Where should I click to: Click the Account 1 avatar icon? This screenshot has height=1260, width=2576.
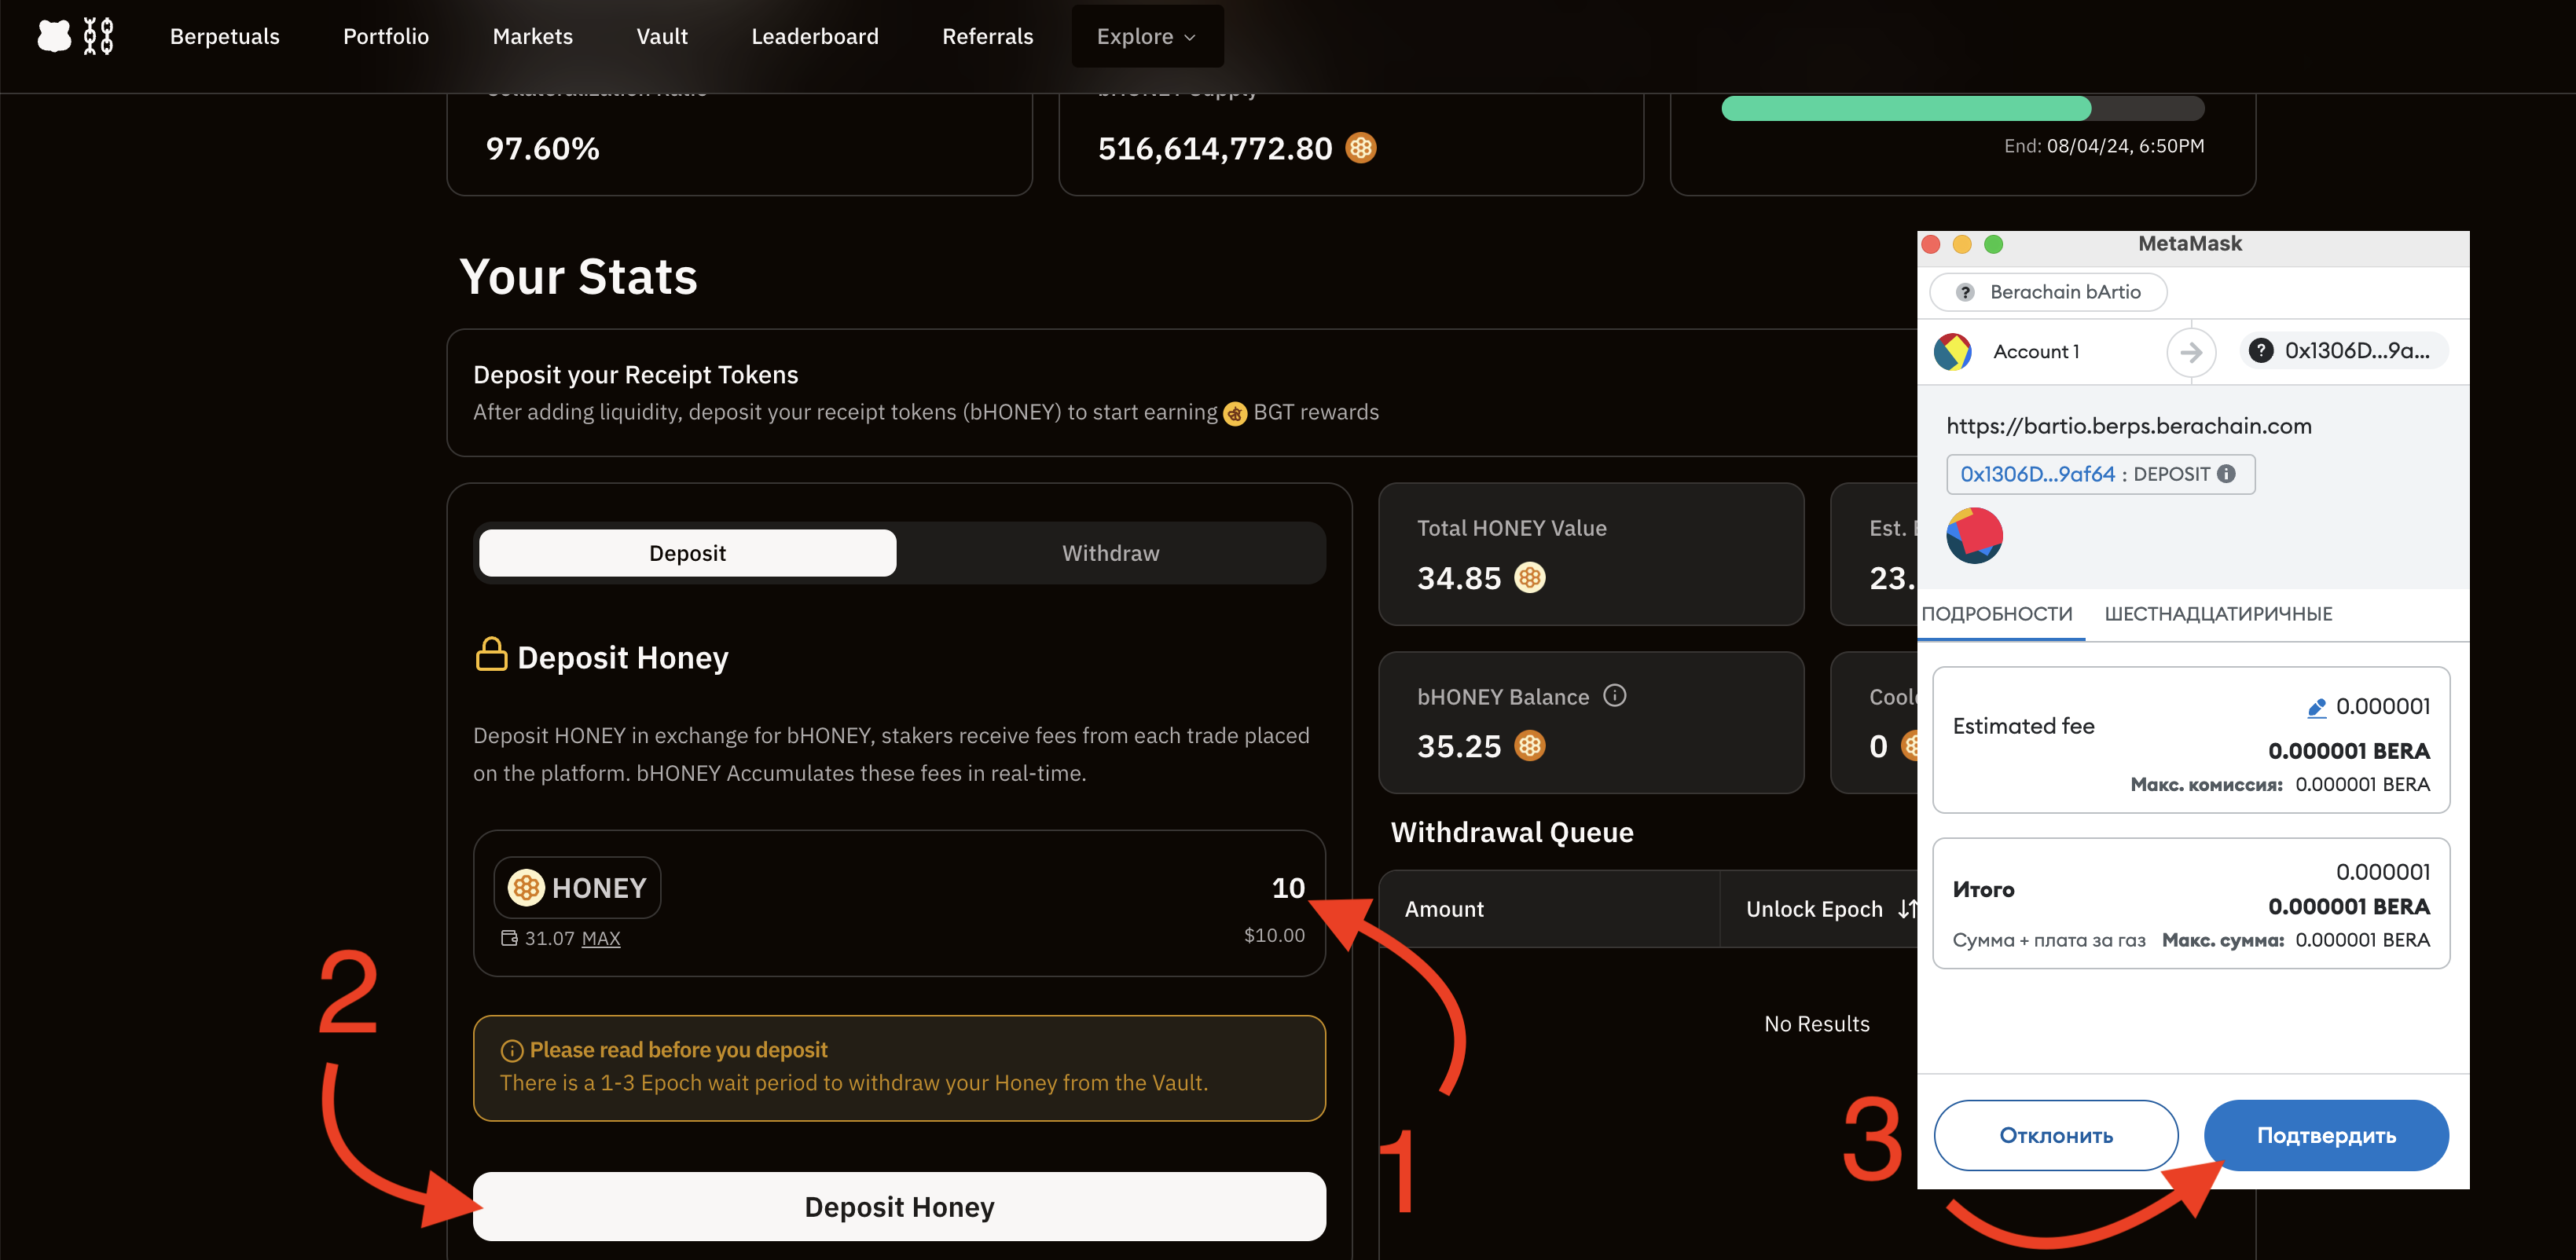click(x=1953, y=351)
